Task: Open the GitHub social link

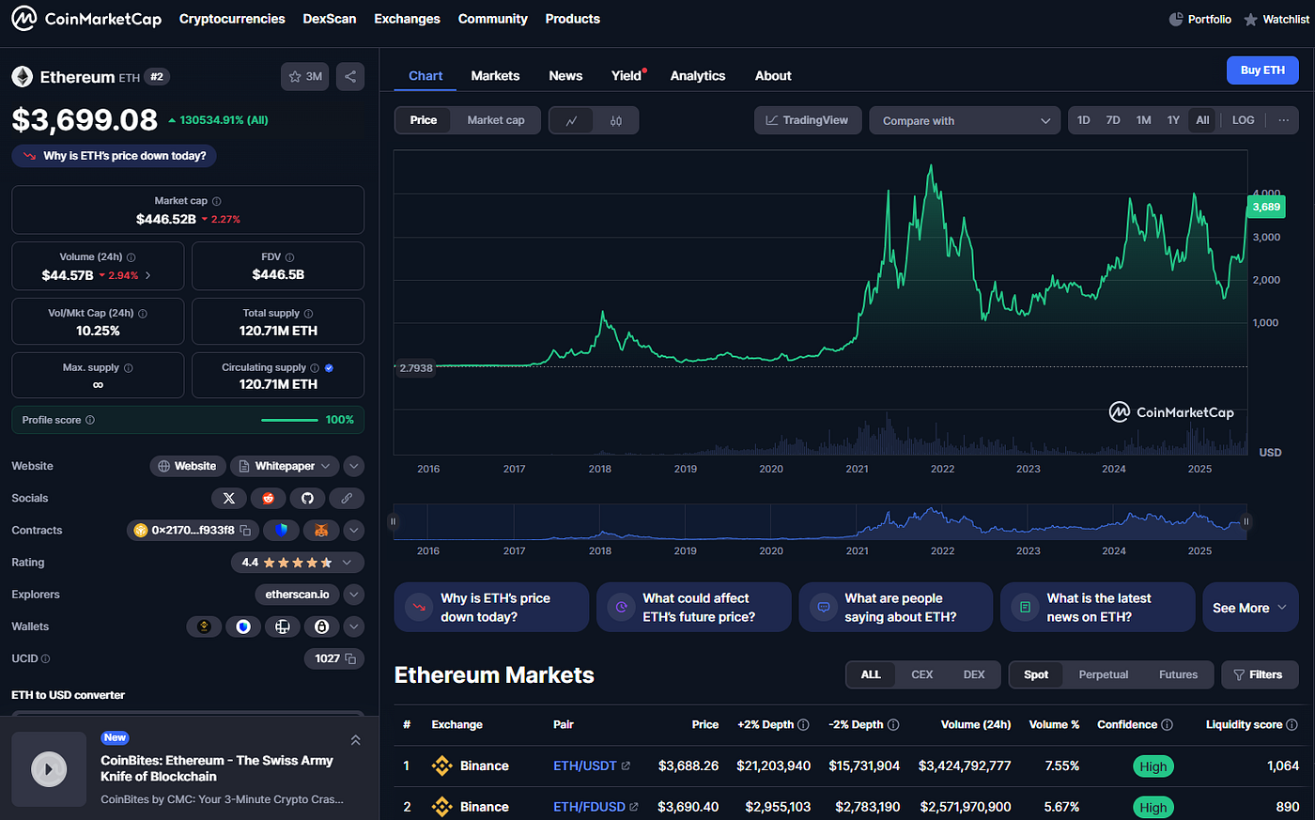Action: pyautogui.click(x=307, y=498)
